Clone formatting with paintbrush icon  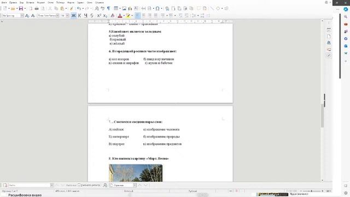[72, 9]
